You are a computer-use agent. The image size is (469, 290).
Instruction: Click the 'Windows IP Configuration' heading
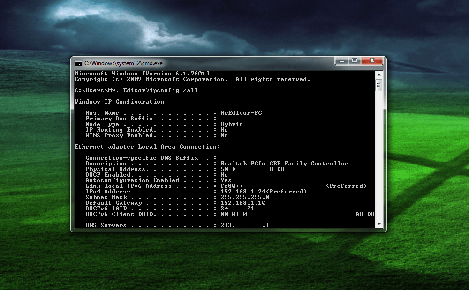(x=119, y=102)
